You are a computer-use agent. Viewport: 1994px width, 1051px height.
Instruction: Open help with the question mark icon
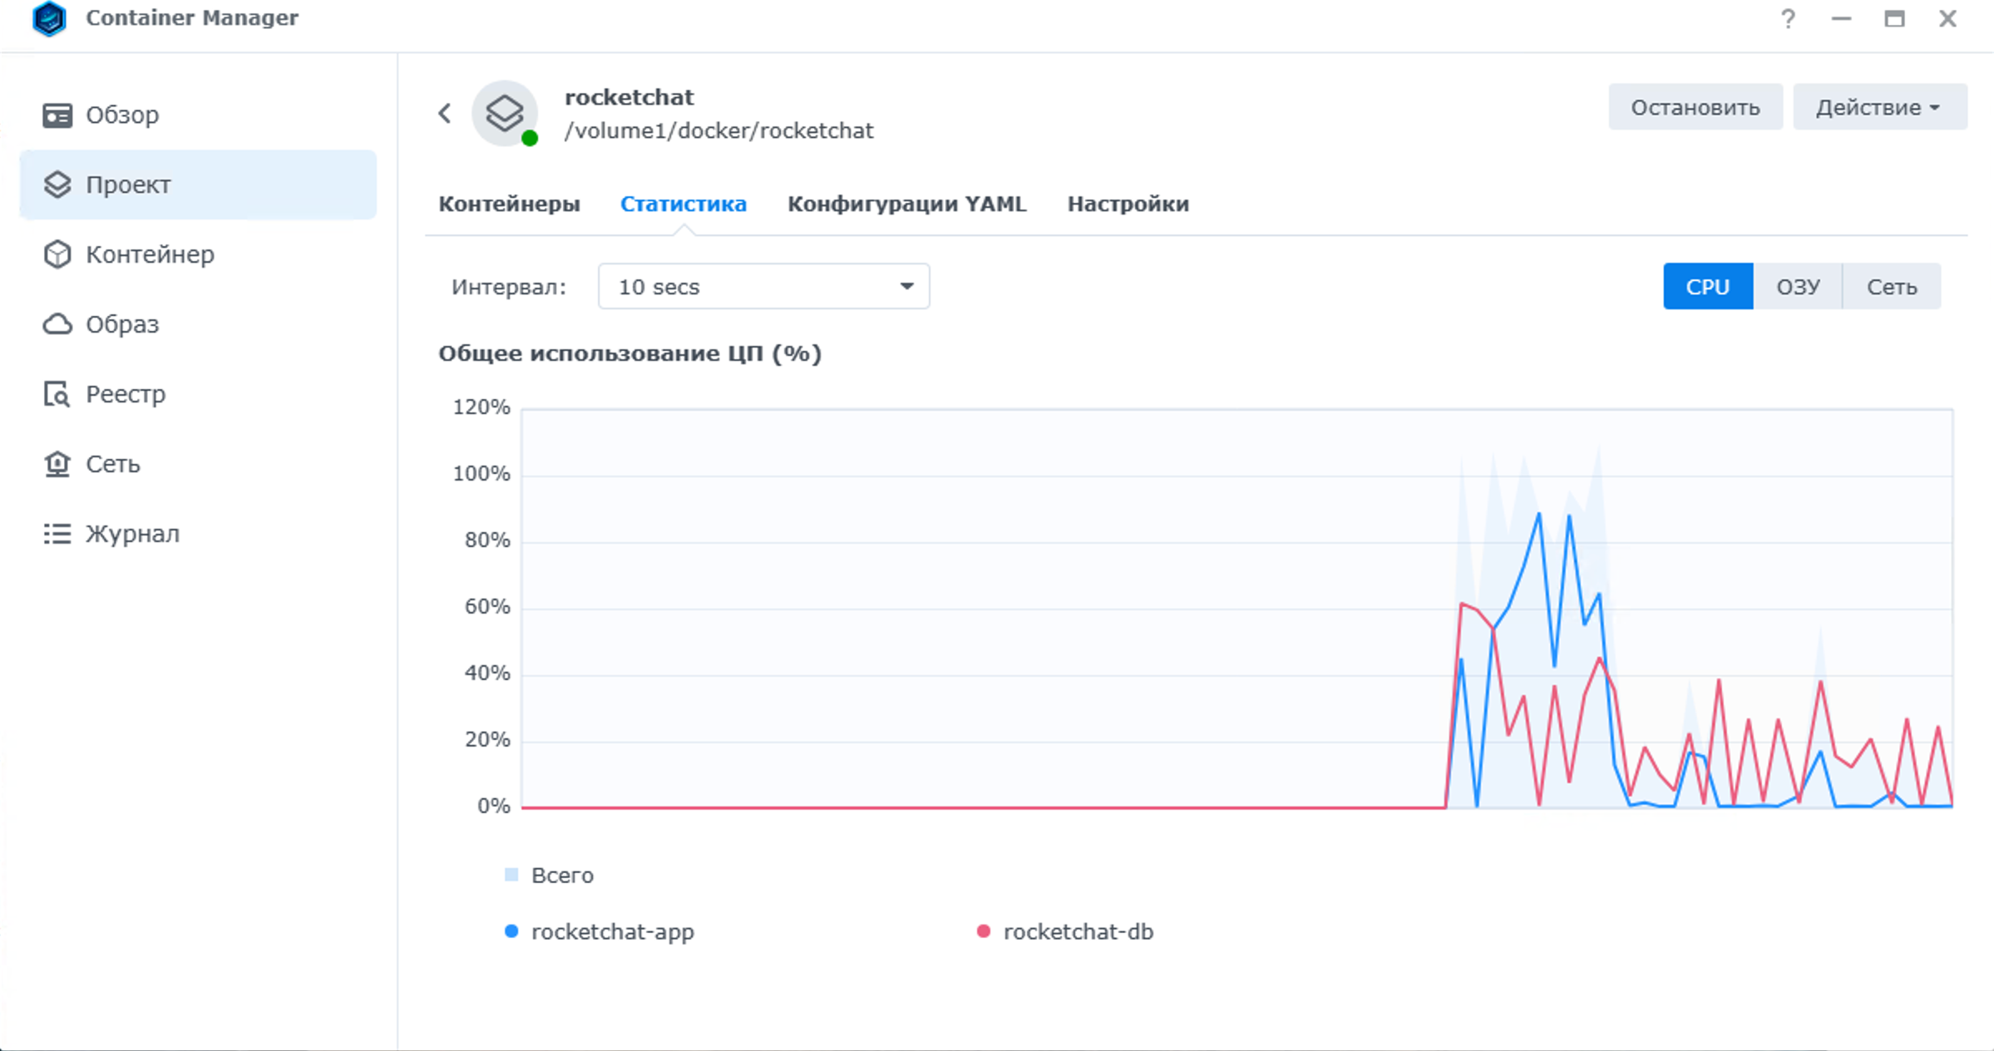(x=1788, y=18)
